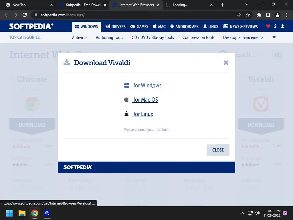Choose the for Windows download link
The width and height of the screenshot is (293, 220).
(x=147, y=85)
